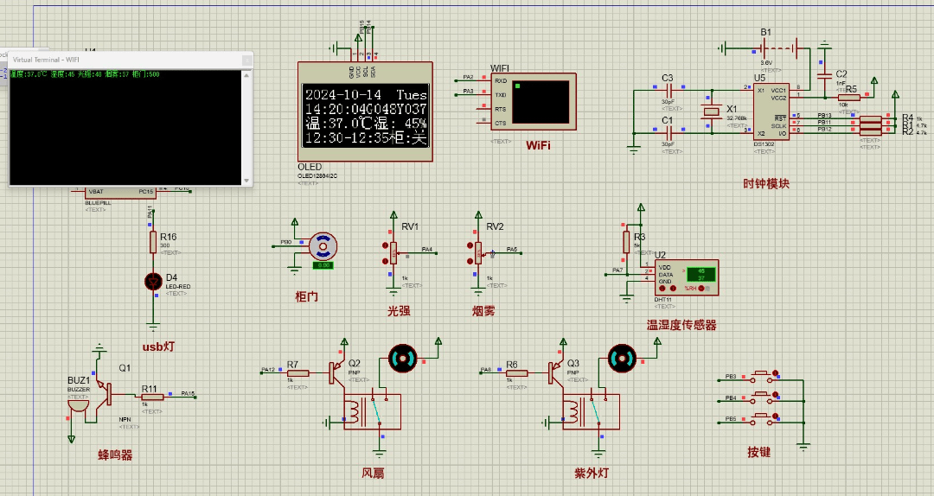Select the fan motor beside Q2

tap(401, 357)
